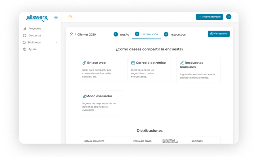Click the LISTA O SEGMENTO column header
The image size is (256, 157).
pyautogui.click(x=94, y=141)
